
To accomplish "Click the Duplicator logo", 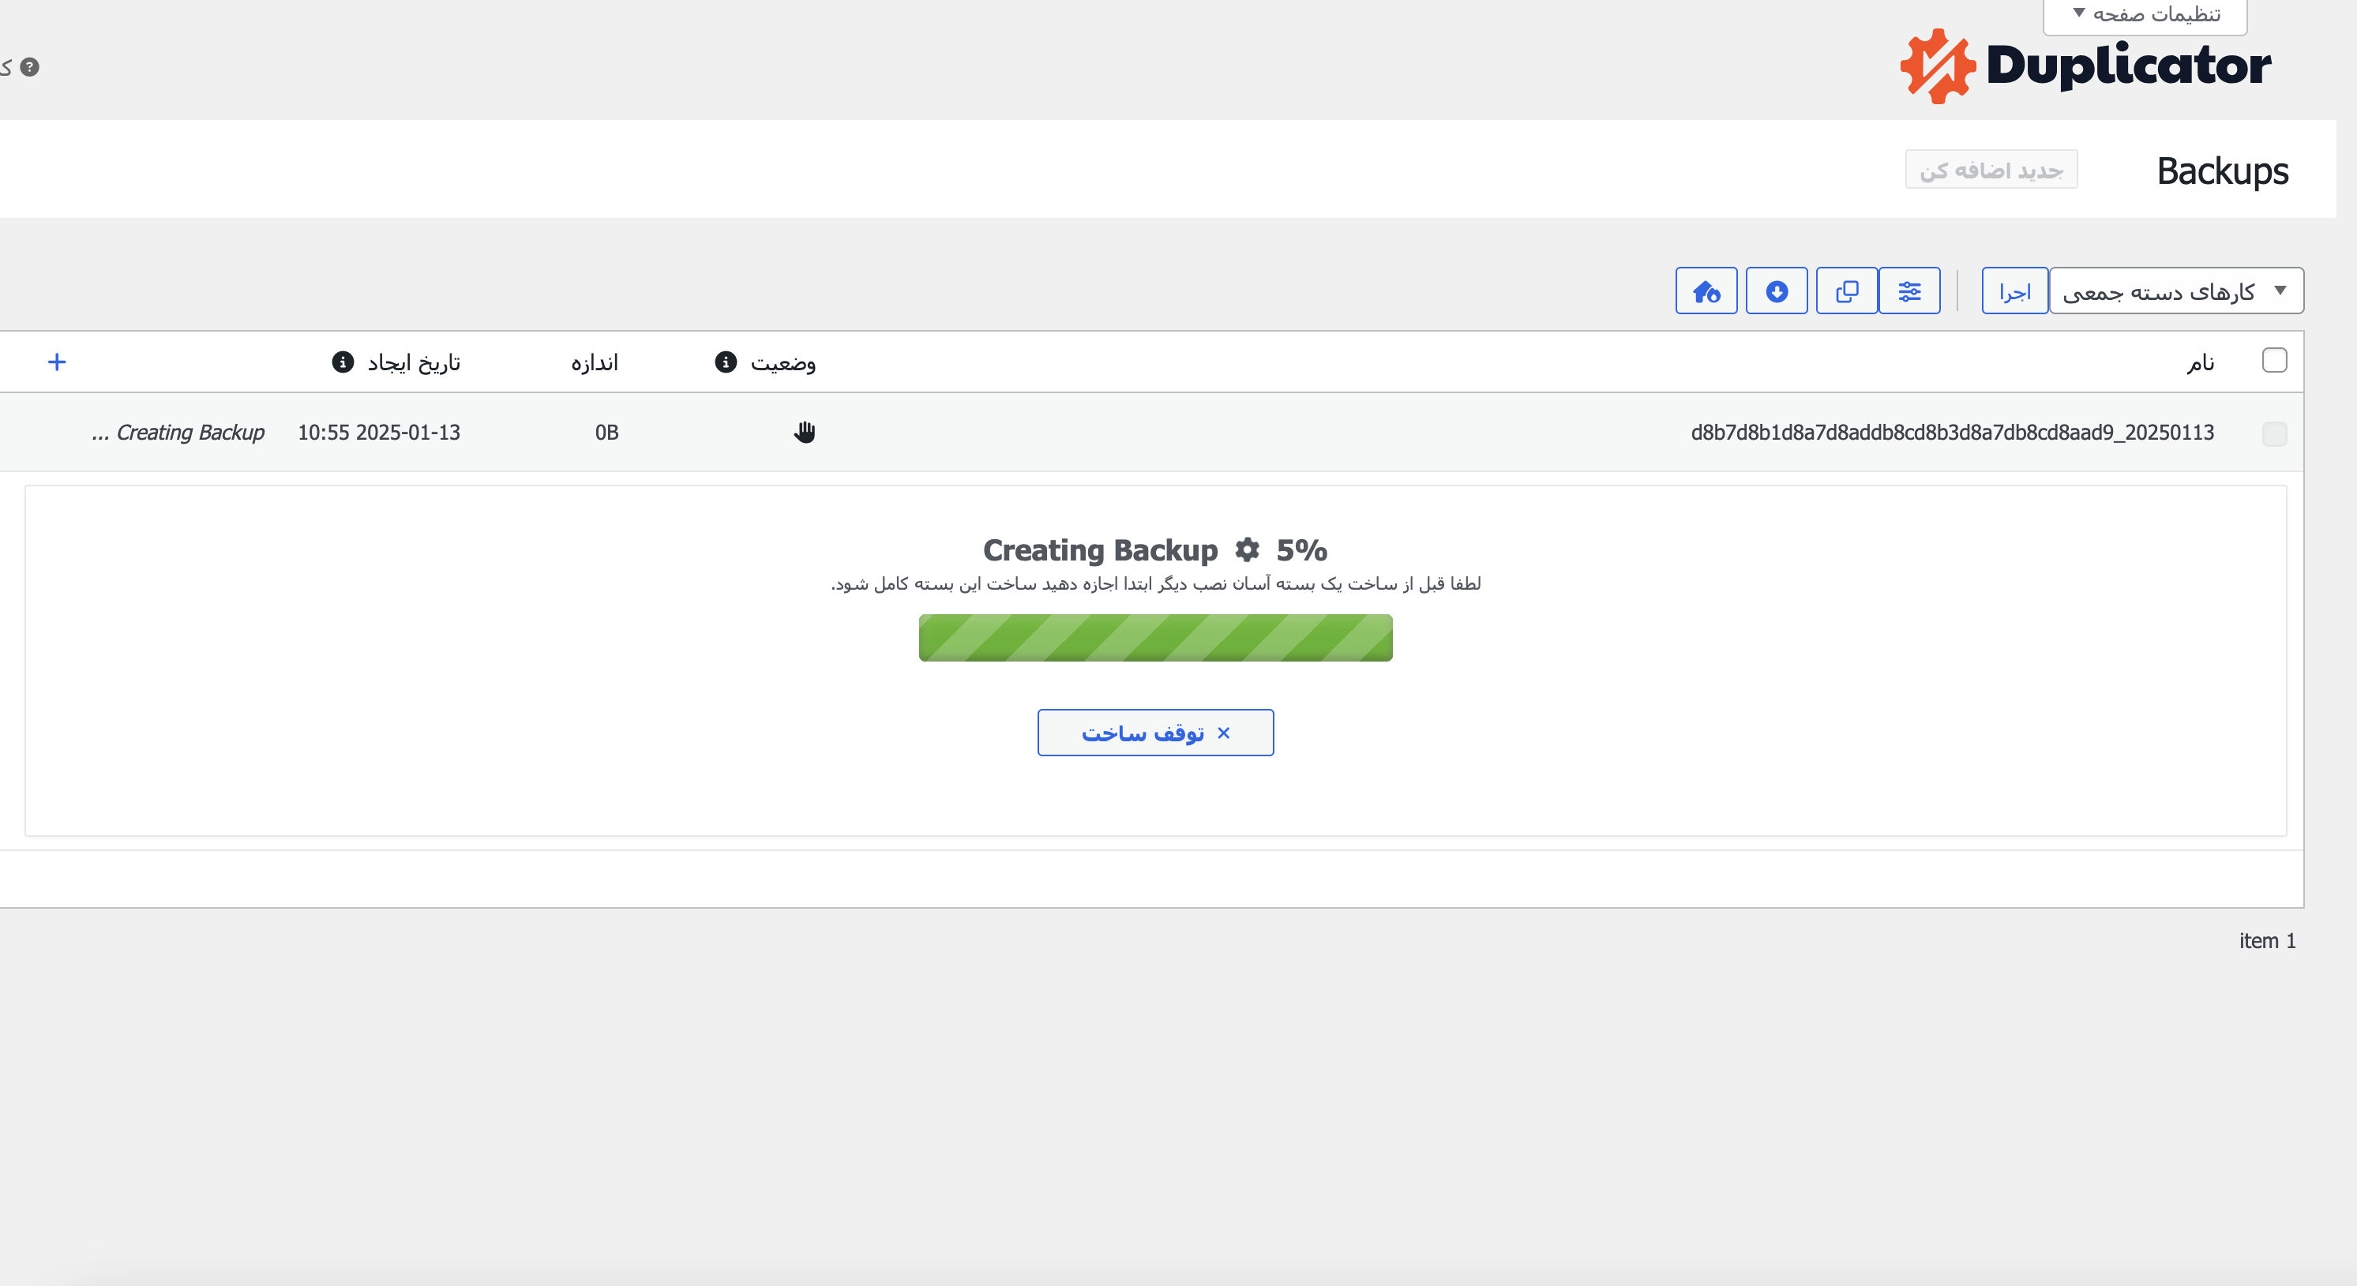I will click(x=2085, y=66).
